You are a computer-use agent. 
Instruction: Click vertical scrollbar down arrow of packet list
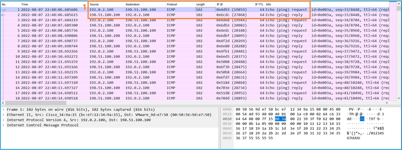(x=399, y=98)
